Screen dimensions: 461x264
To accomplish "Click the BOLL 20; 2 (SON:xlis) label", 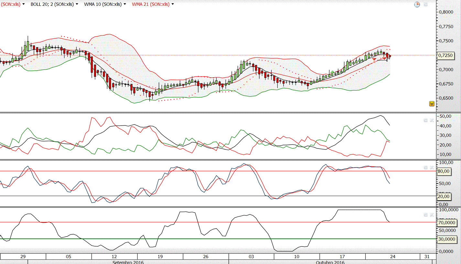I will (52, 4).
